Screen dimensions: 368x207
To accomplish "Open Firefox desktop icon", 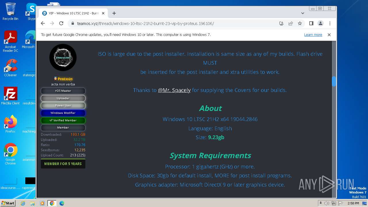I will tap(10, 124).
